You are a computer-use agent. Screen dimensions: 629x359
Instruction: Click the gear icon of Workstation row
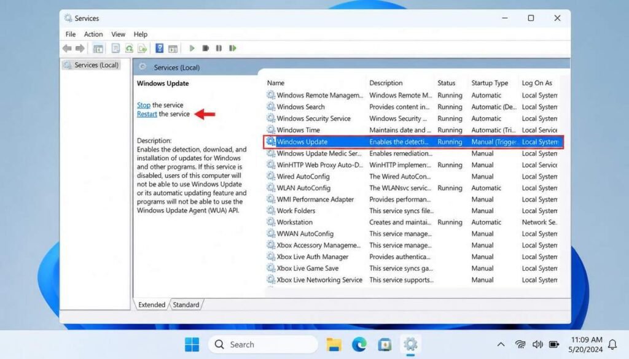coord(271,222)
